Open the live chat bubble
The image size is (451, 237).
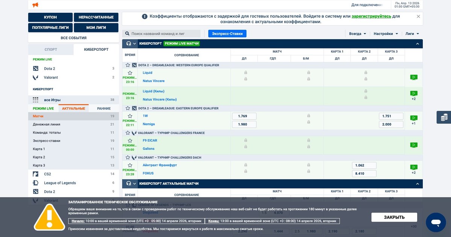(436, 222)
